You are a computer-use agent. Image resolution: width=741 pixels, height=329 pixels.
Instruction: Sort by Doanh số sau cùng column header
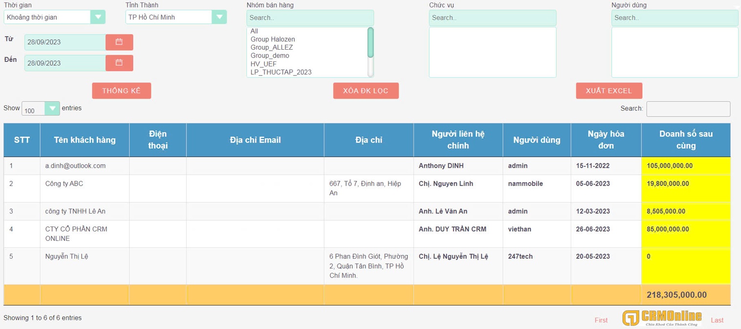click(x=685, y=140)
